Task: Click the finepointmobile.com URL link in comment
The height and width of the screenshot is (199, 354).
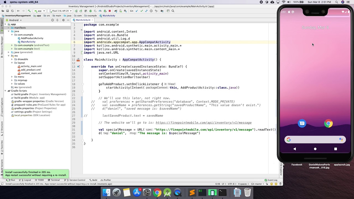Action: pyautogui.click(x=204, y=123)
